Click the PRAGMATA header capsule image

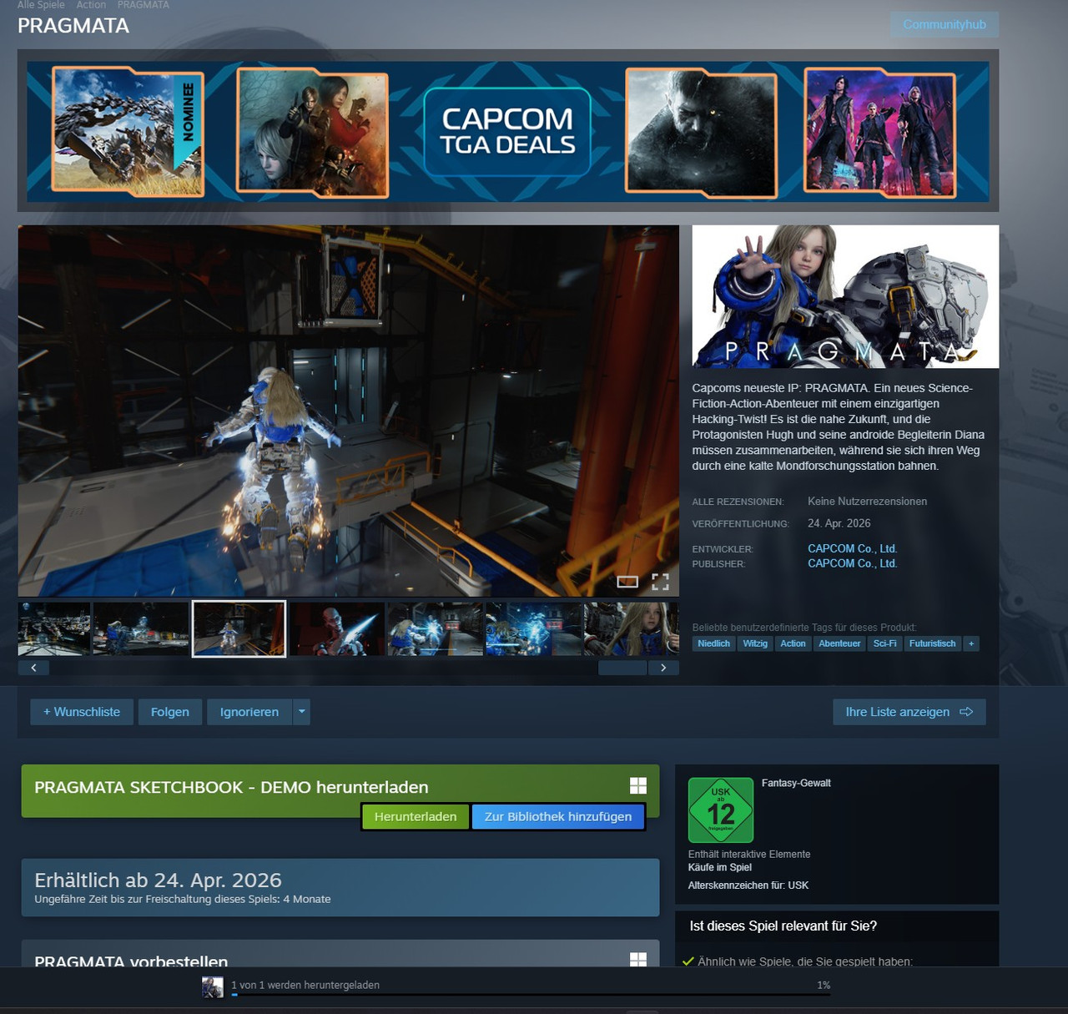(x=845, y=296)
